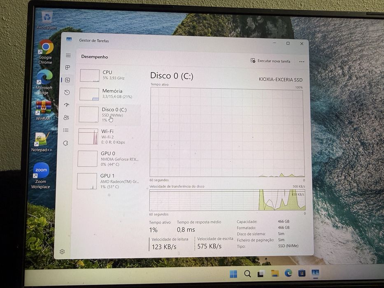Open App history icon in sidebar

67,92
